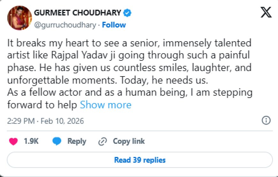
Task: Click the chain link icon
Action: point(103,141)
